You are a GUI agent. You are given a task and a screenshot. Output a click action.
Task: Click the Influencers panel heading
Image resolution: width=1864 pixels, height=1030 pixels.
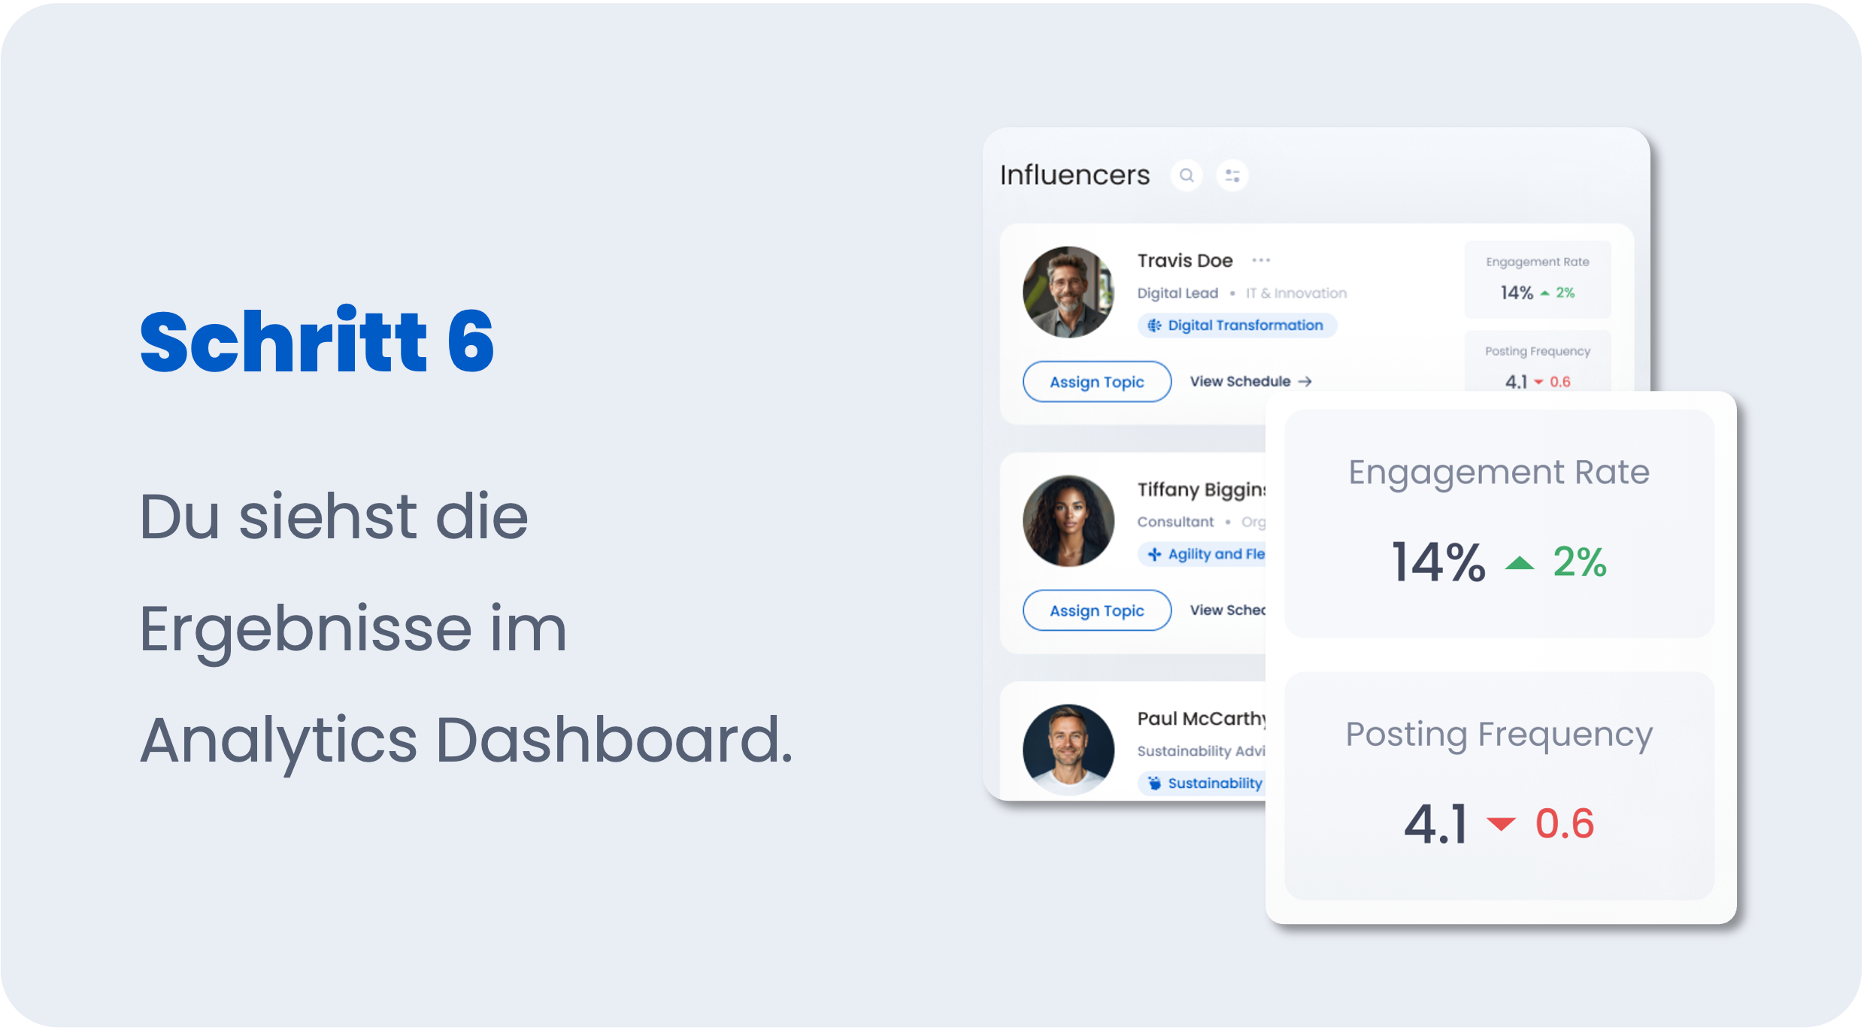pyautogui.click(x=1074, y=175)
